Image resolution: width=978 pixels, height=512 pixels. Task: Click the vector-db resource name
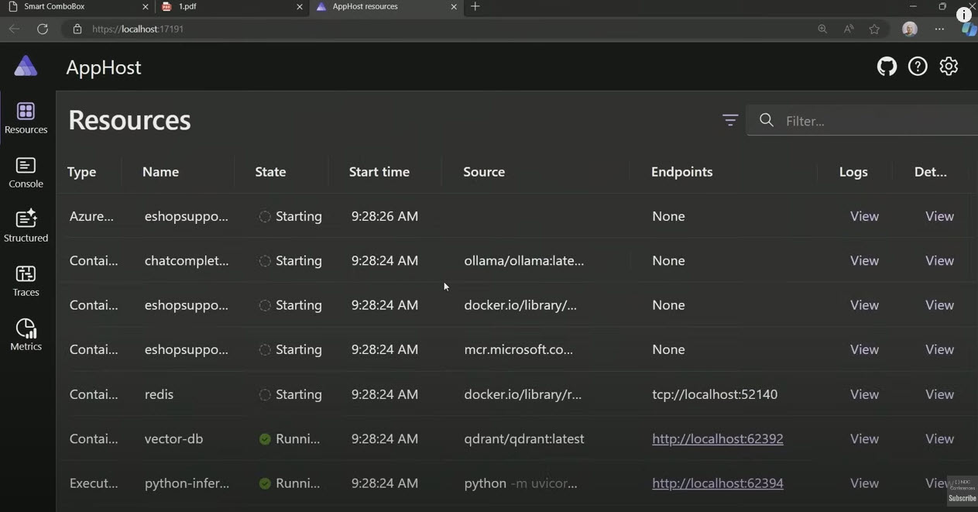(x=173, y=438)
